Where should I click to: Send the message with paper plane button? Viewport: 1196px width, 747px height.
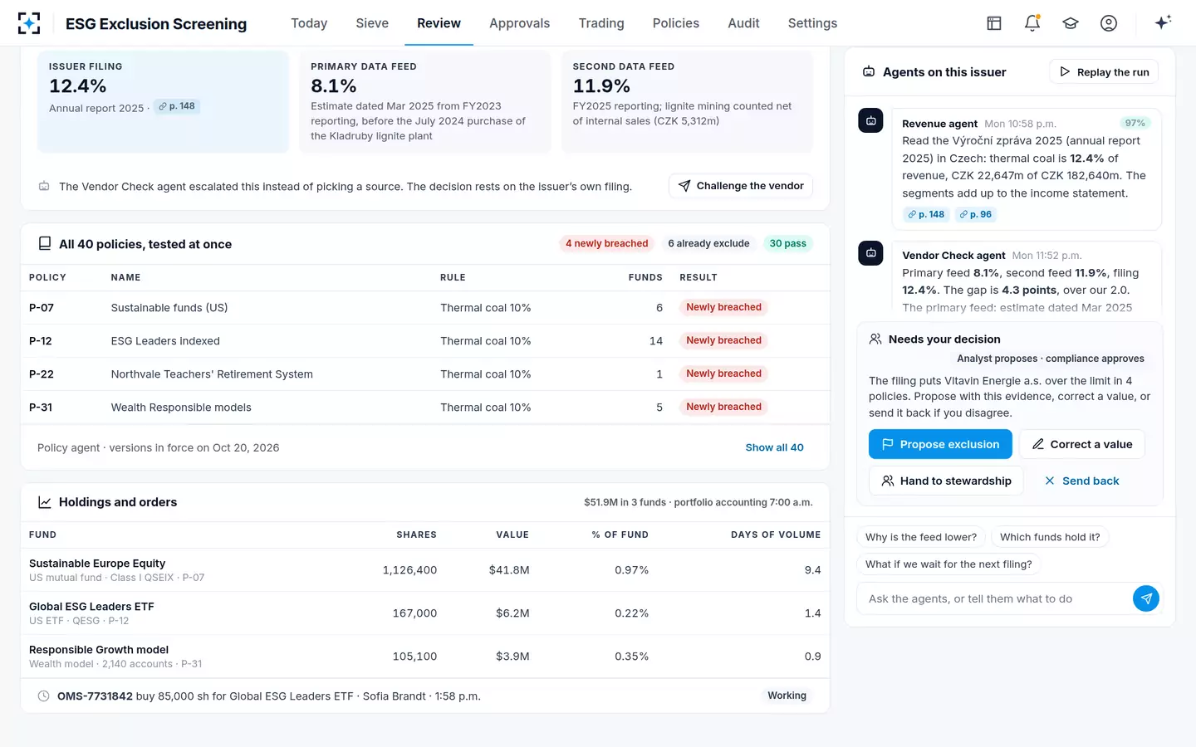coord(1146,598)
